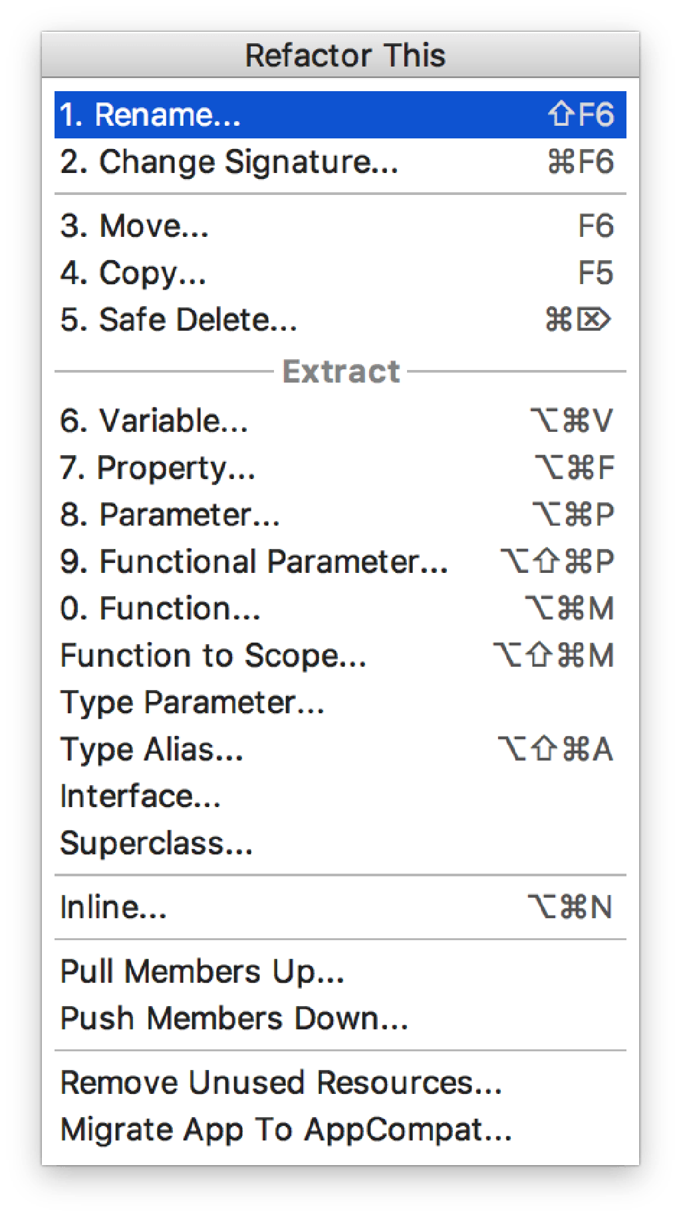
Task: Select Function to Scope option
Action: tap(213, 656)
